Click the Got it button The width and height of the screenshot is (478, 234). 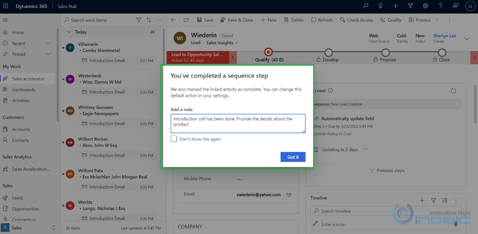(293, 157)
